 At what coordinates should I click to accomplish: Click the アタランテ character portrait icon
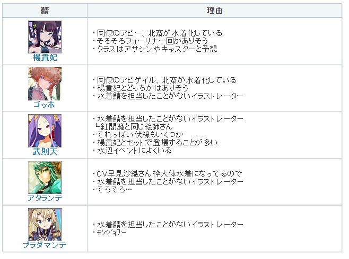pos(45,178)
